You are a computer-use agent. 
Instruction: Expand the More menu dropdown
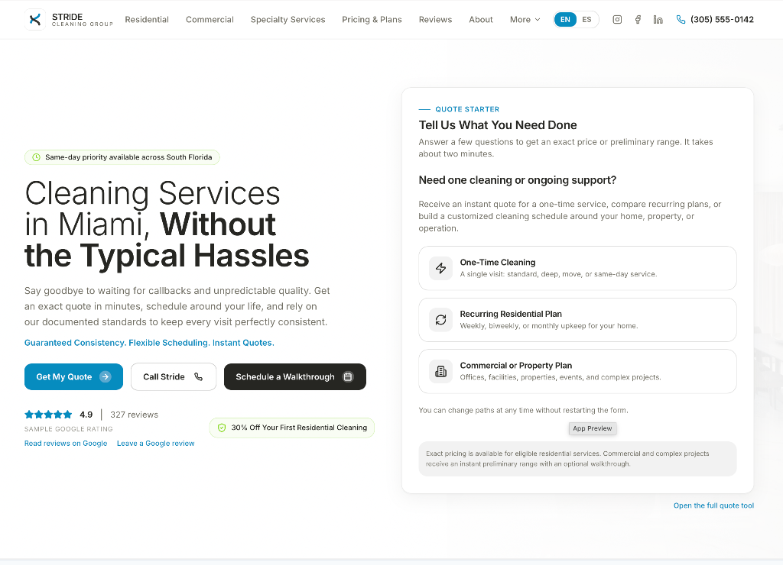525,19
